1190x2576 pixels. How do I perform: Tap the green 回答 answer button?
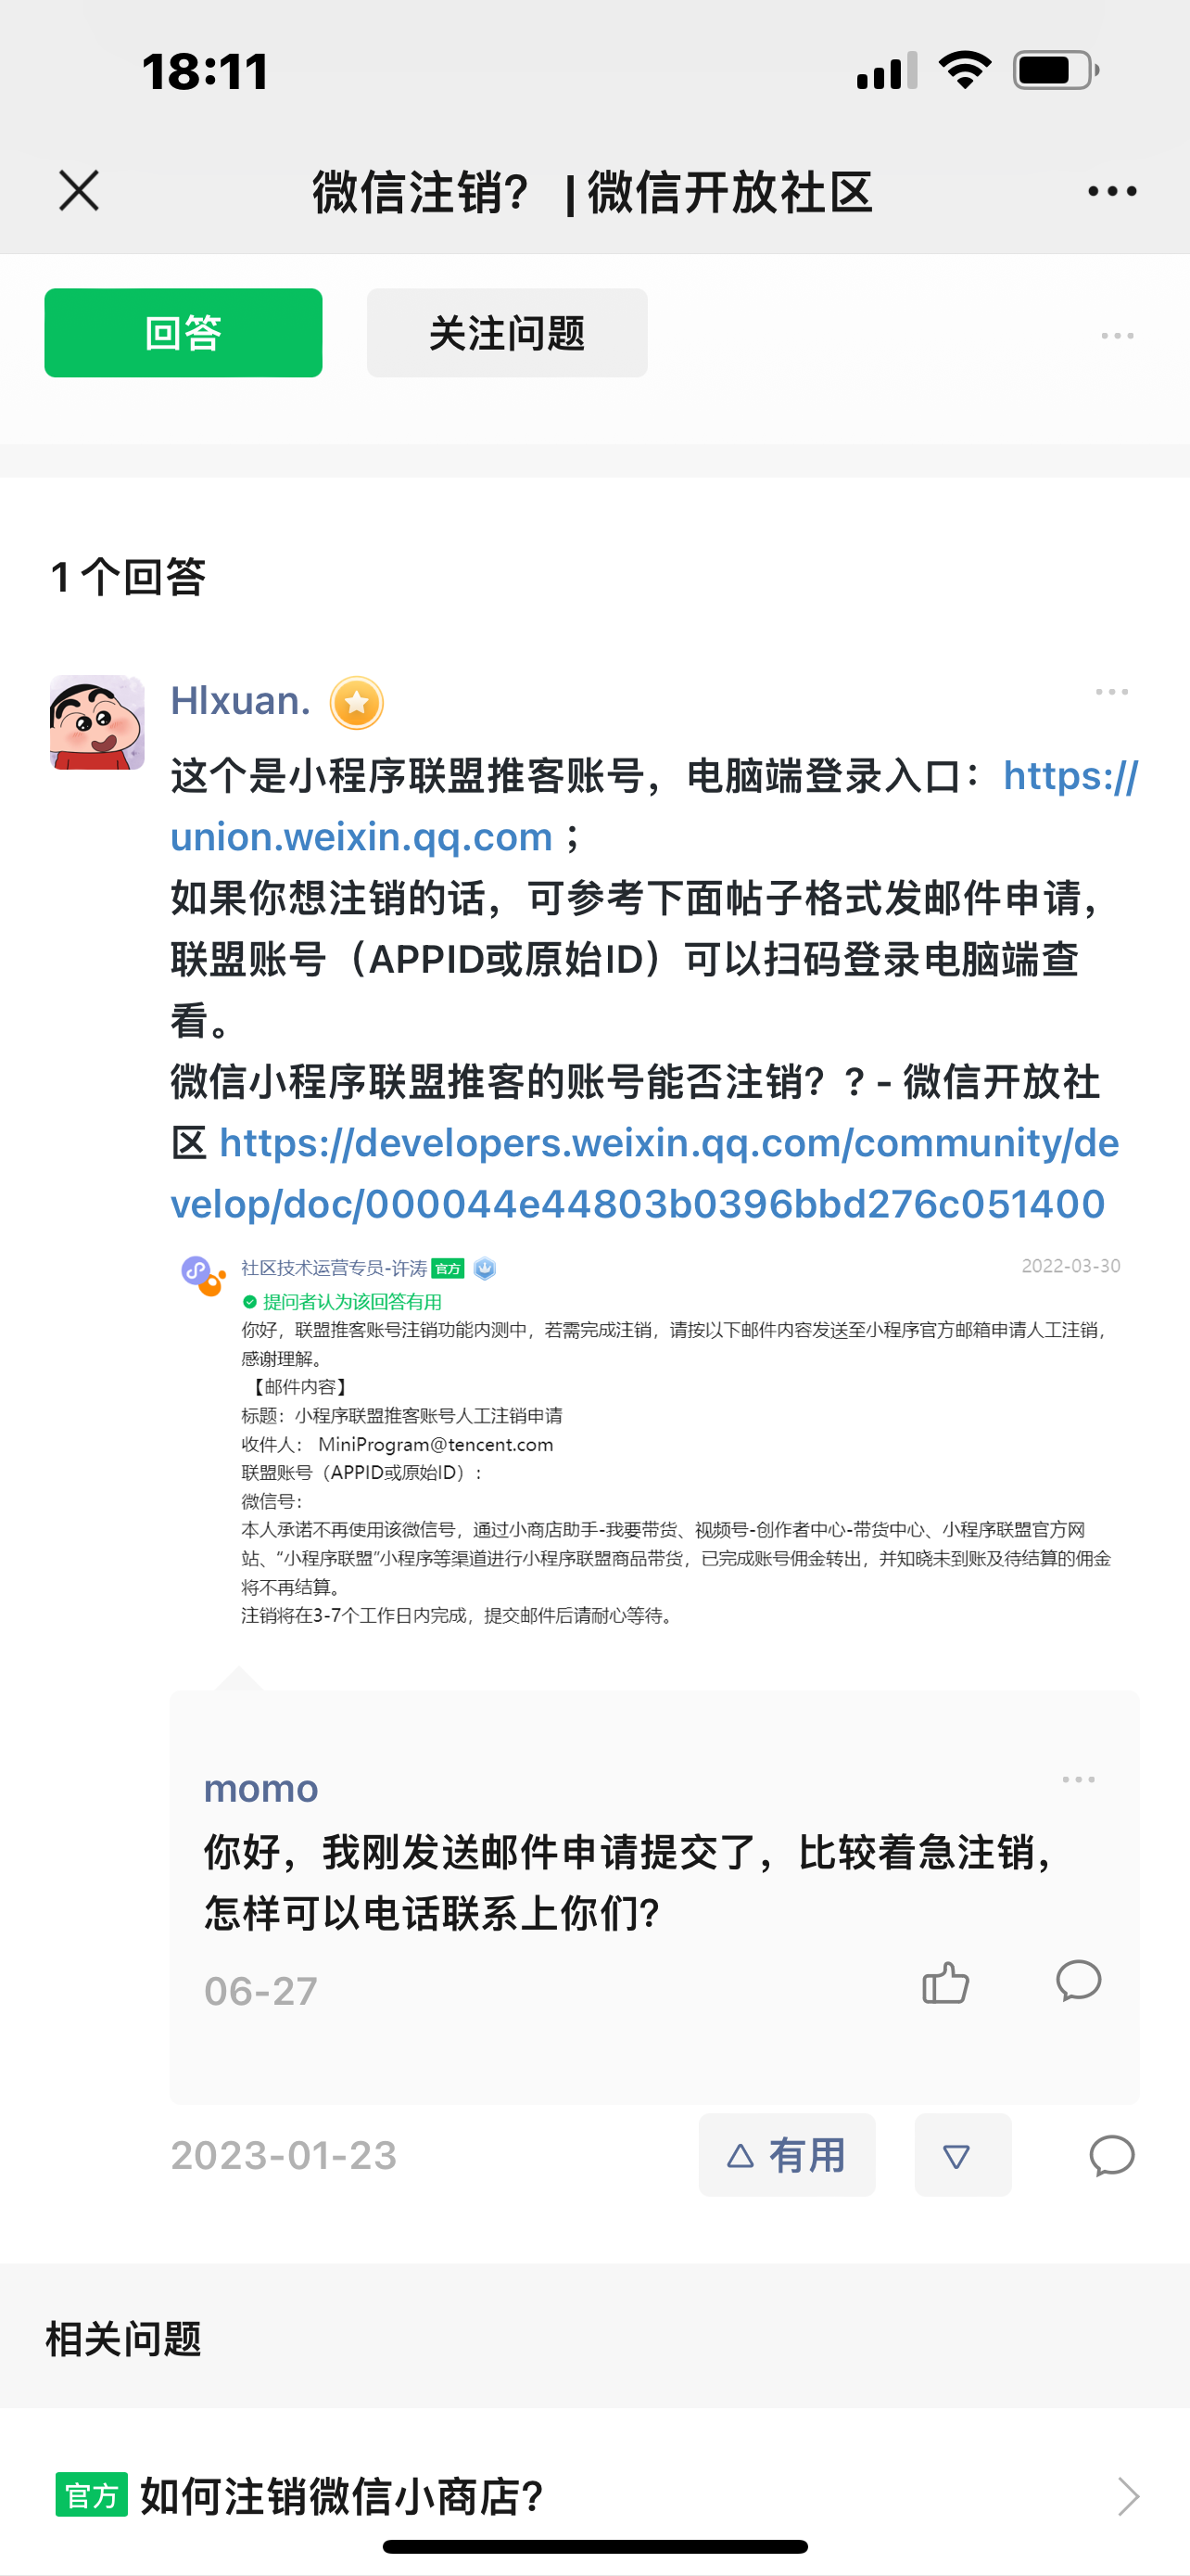tap(183, 333)
